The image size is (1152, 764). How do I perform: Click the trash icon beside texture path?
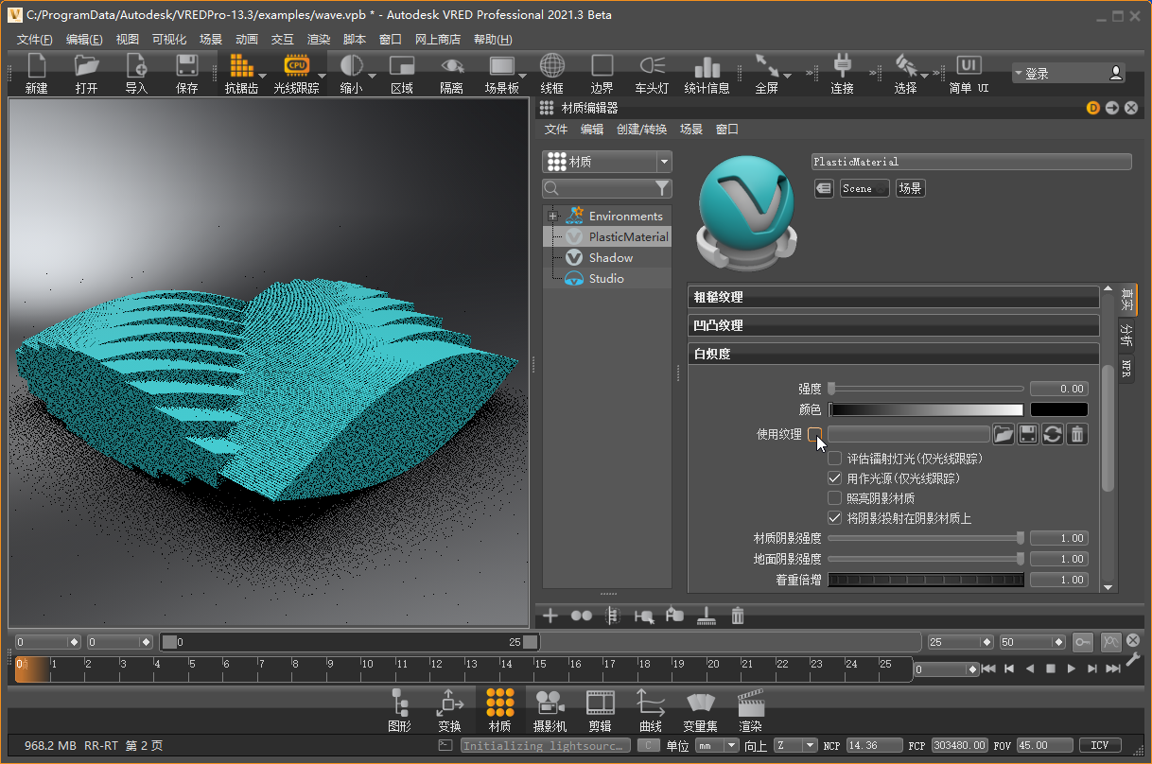(1077, 434)
